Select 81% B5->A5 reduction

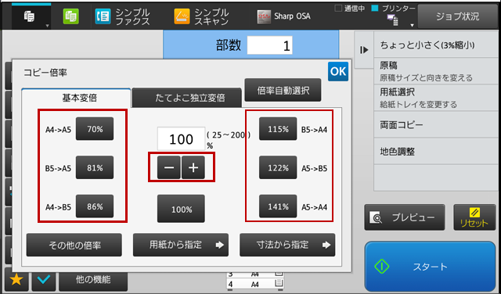pyautogui.click(x=95, y=167)
